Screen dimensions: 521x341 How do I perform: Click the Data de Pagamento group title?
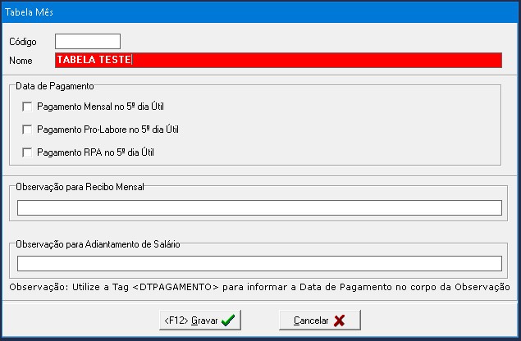[55, 86]
